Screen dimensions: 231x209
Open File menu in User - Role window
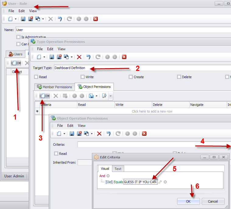11,11
